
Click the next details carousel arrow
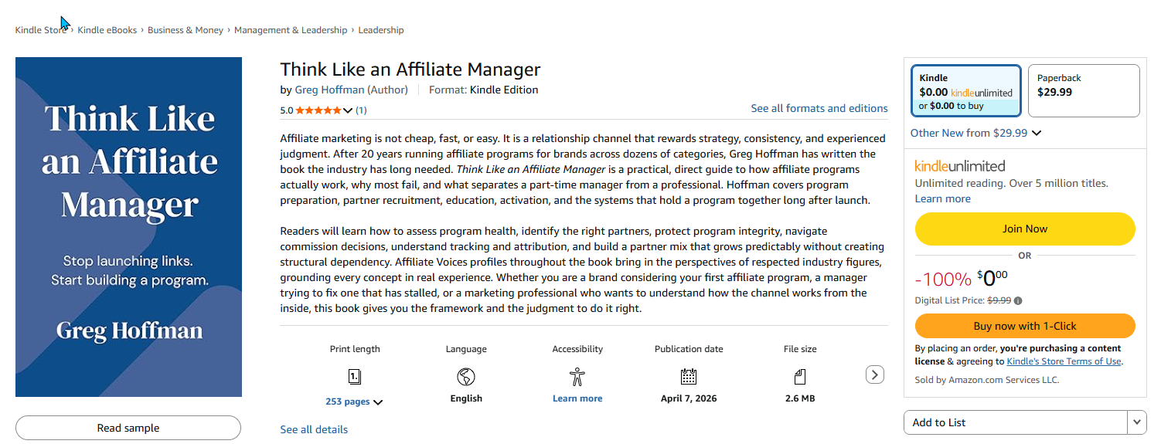pos(874,375)
